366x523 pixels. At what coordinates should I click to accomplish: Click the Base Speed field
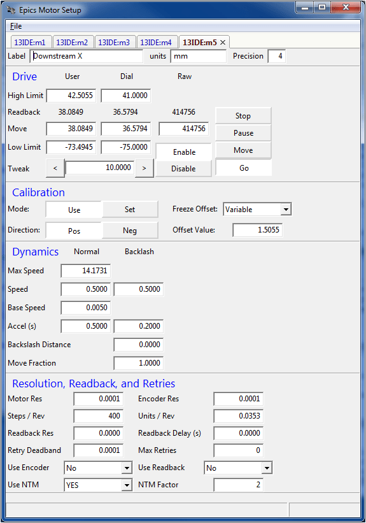(86, 308)
